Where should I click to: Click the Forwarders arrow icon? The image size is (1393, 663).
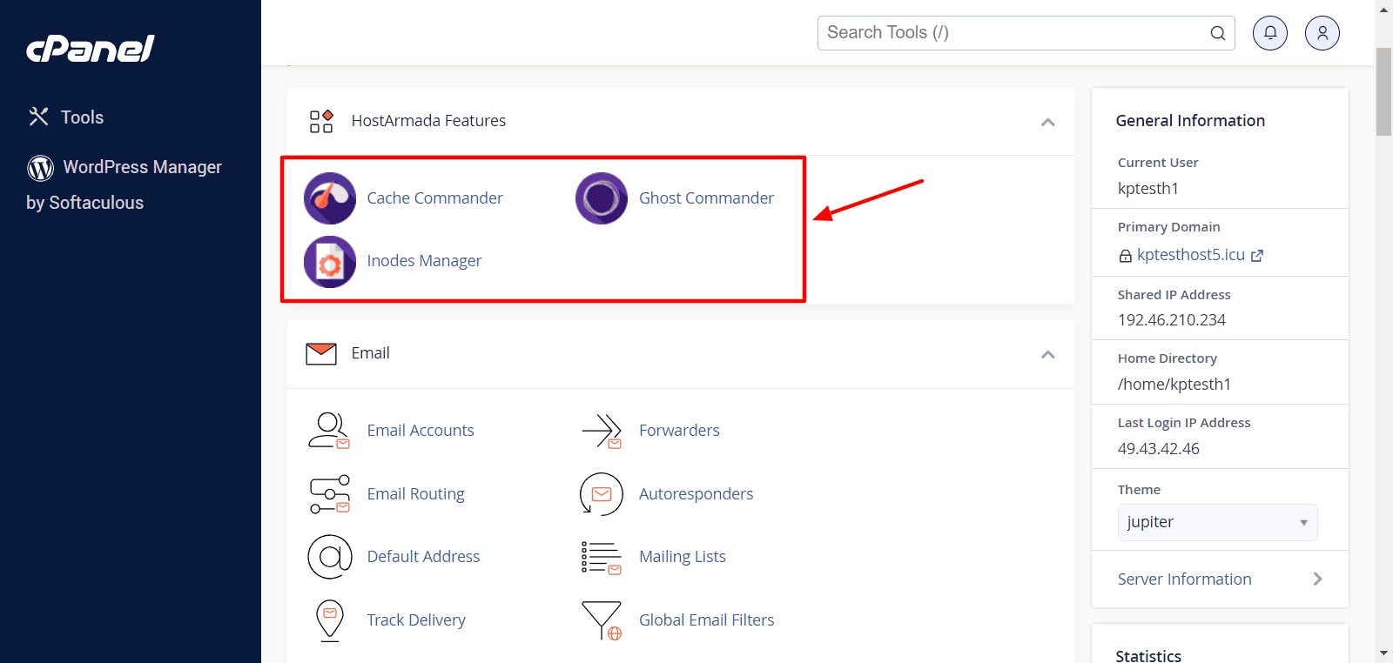pyautogui.click(x=601, y=431)
